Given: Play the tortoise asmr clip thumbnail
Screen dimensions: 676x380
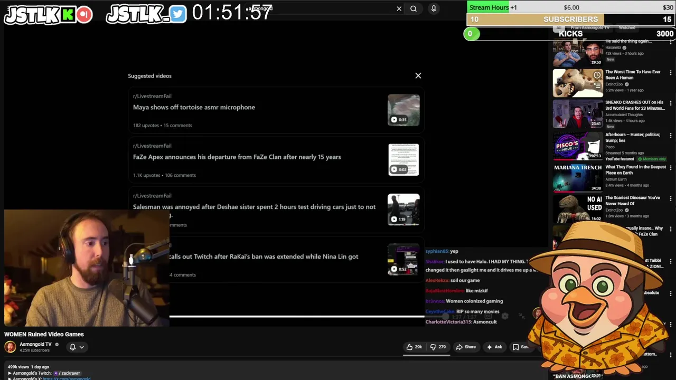Looking at the screenshot, I should pyautogui.click(x=403, y=110).
